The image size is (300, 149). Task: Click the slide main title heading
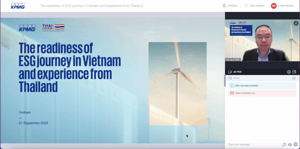point(70,67)
